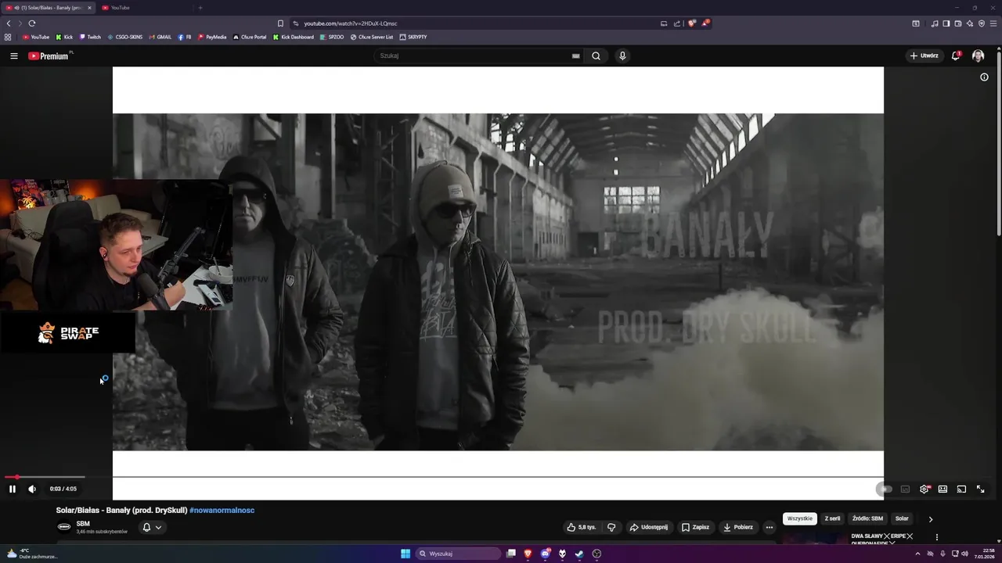Show more filter chips with the arrow
The image size is (1002, 563).
point(930,518)
